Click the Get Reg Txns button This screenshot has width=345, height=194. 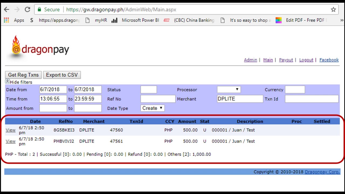[23, 75]
